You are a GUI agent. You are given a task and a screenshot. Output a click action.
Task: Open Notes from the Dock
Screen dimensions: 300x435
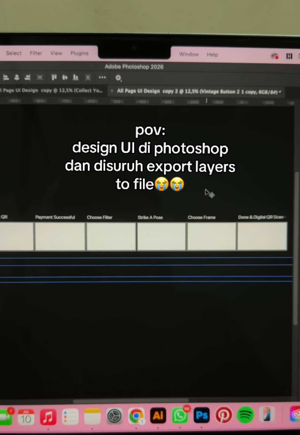click(92, 416)
